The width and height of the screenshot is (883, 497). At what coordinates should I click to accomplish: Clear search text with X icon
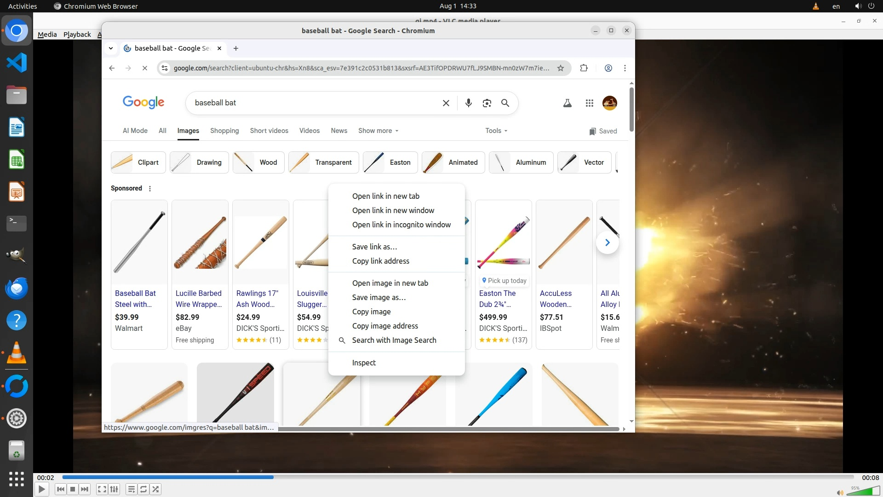446,103
